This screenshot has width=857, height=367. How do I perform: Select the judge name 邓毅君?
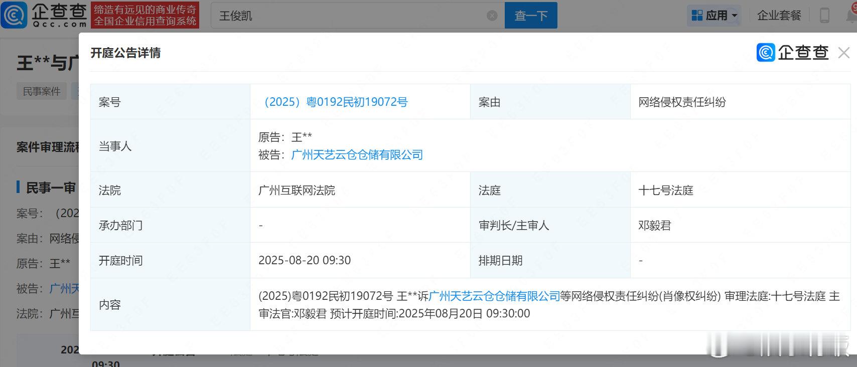[655, 225]
